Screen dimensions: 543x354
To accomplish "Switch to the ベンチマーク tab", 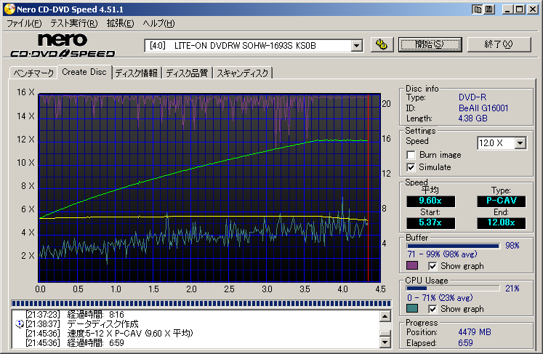I will pyautogui.click(x=33, y=73).
